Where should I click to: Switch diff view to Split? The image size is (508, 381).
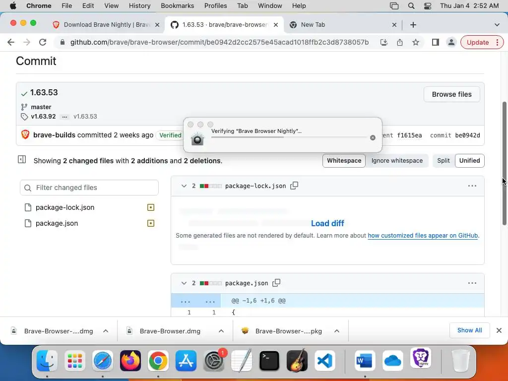tap(443, 161)
